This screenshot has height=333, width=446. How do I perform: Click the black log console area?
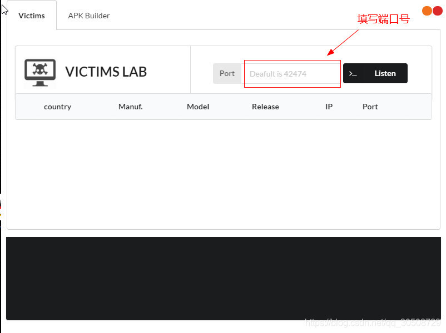coord(224,279)
